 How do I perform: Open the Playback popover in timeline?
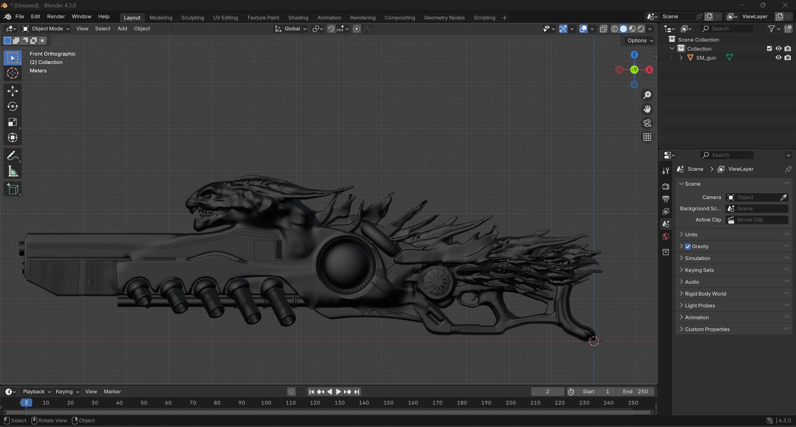point(36,392)
